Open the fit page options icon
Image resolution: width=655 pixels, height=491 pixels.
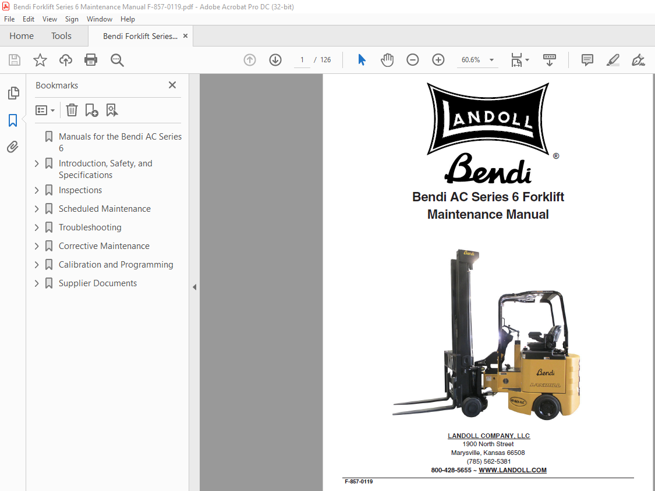coord(517,60)
